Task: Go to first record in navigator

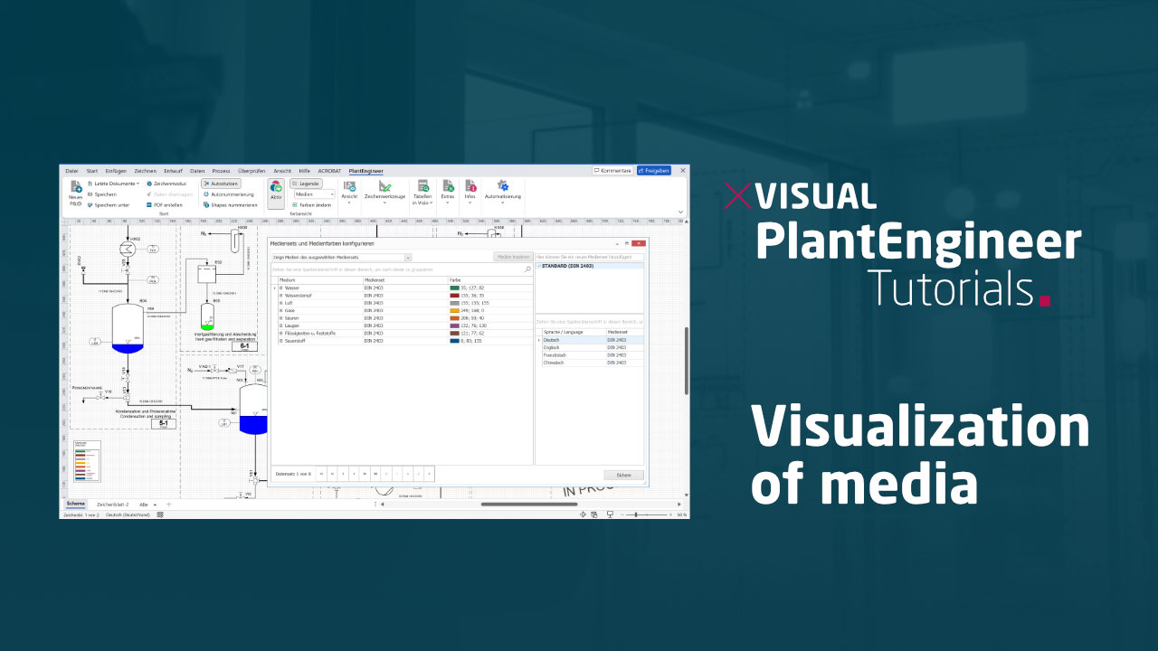Action: (x=321, y=473)
